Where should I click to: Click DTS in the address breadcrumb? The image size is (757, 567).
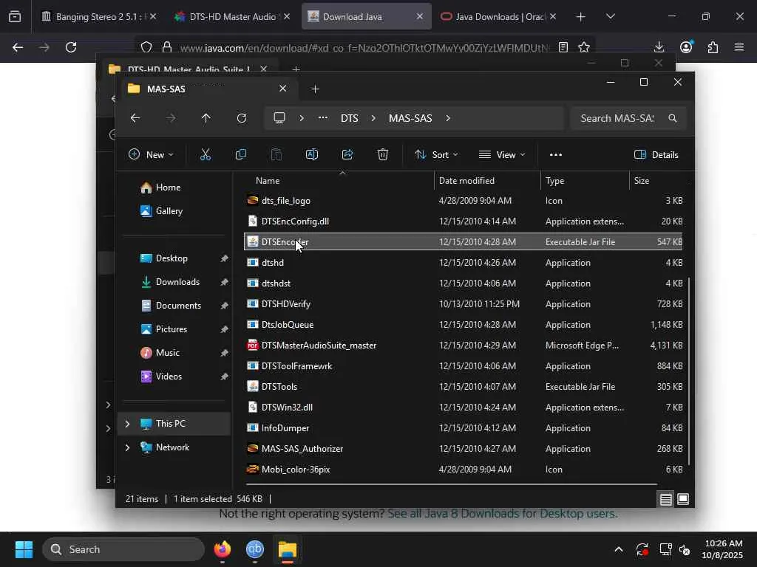350,118
